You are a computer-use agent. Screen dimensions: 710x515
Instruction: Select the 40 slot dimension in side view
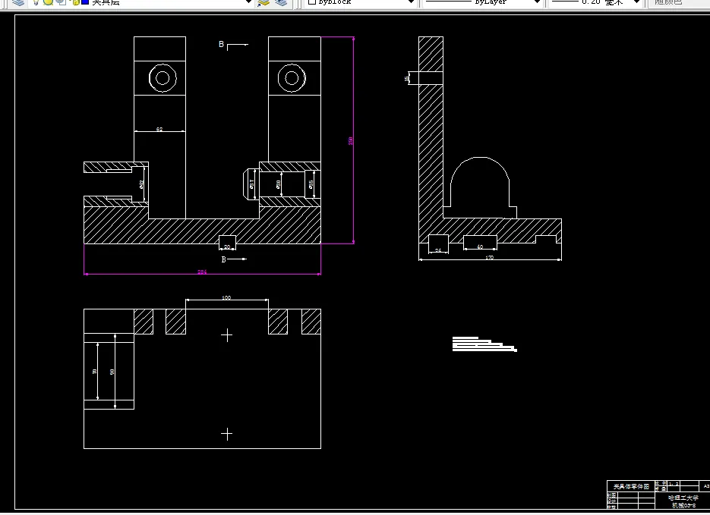point(480,247)
